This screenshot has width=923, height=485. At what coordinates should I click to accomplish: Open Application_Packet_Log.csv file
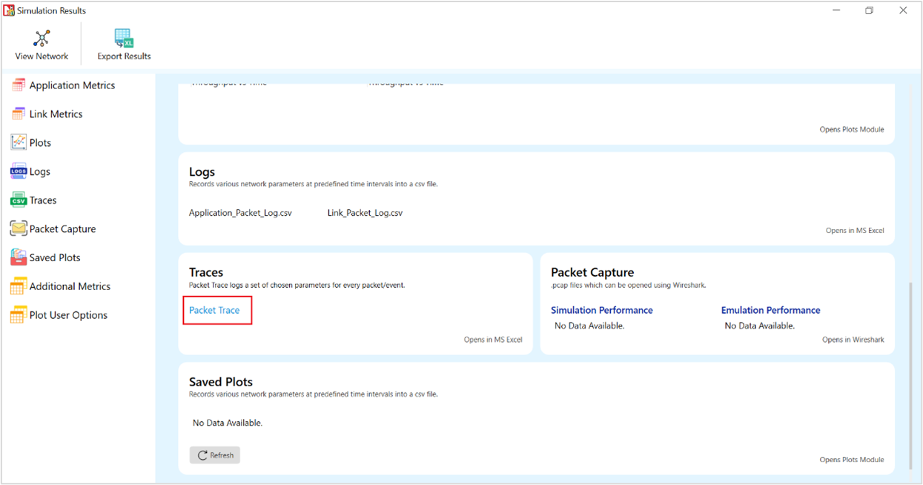240,213
